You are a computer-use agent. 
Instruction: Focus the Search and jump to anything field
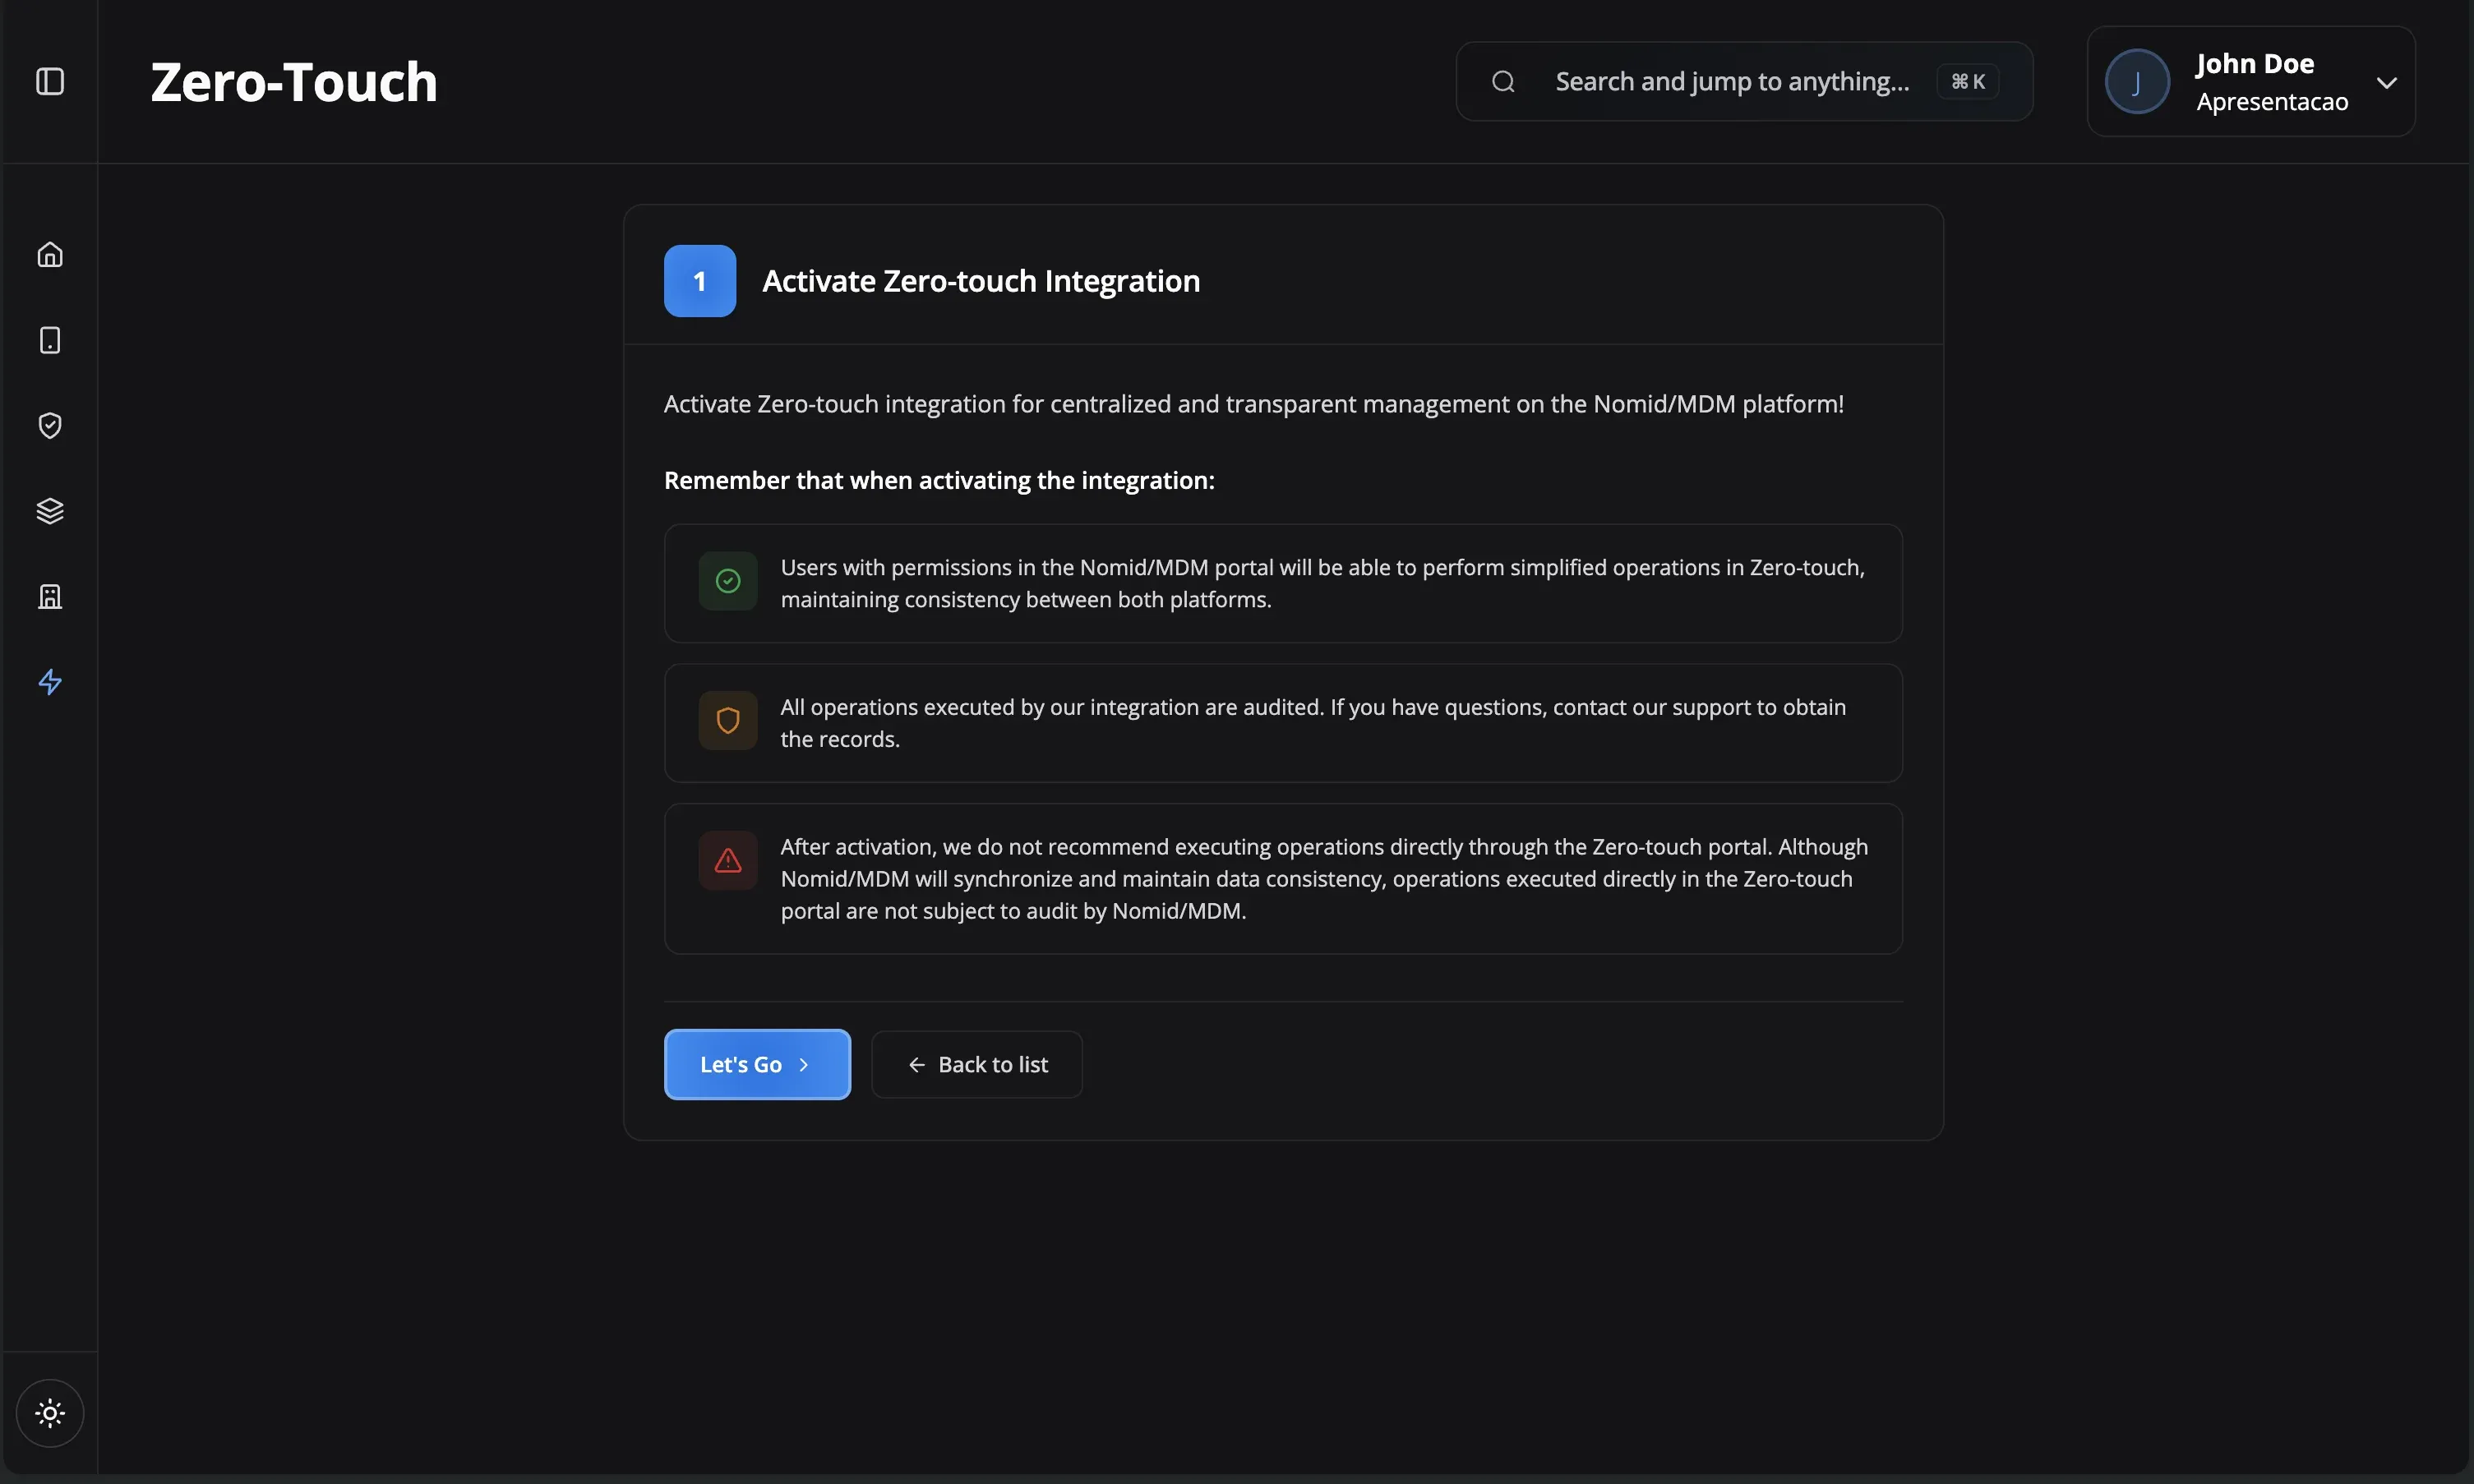[1744, 81]
